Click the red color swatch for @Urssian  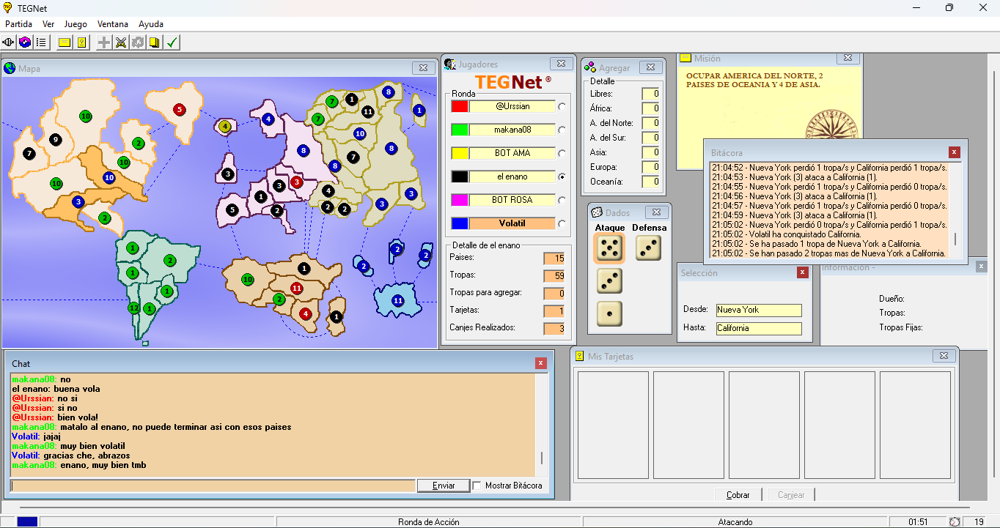460,106
